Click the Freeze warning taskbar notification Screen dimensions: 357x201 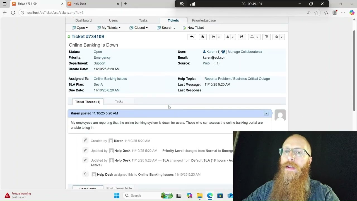coord(17,195)
